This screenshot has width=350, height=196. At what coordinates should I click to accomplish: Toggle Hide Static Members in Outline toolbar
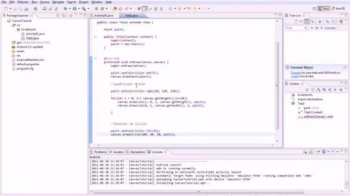(x=329, y=89)
